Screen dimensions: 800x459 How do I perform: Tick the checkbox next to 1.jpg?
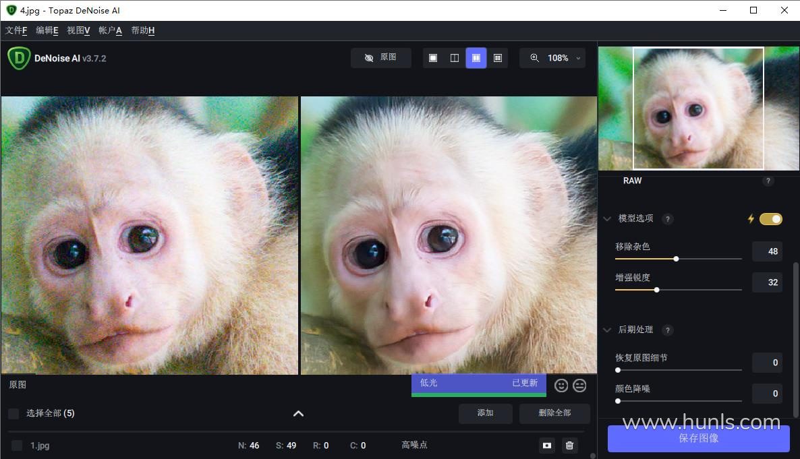click(17, 446)
